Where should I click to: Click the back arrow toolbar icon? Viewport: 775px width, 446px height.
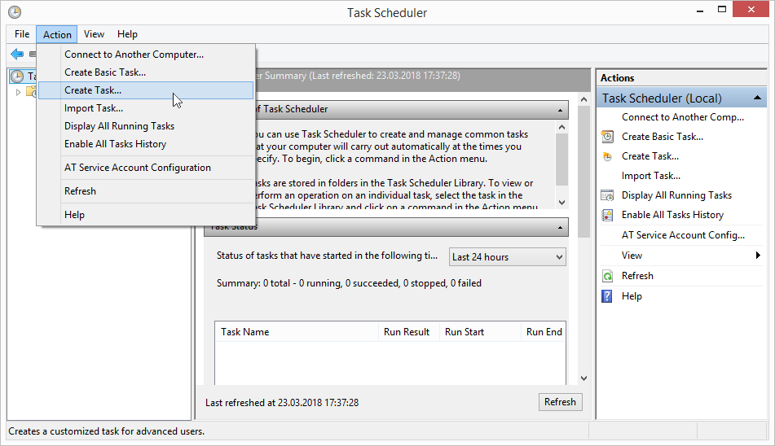point(17,54)
